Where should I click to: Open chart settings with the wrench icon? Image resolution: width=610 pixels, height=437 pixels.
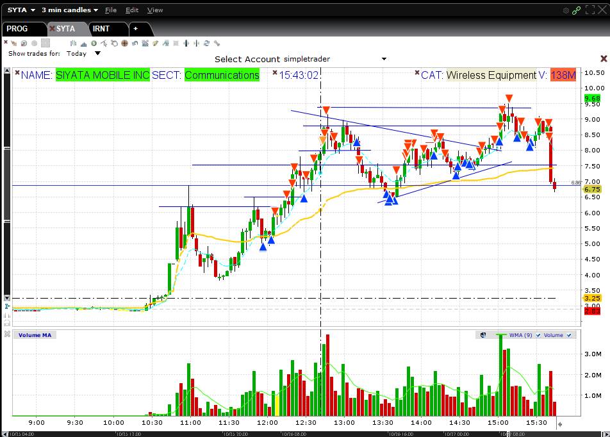pos(217,44)
